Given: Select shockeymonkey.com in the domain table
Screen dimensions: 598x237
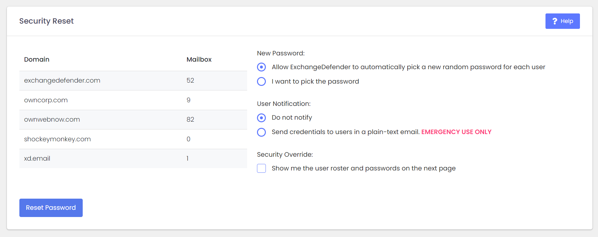Looking at the screenshot, I should 57,139.
